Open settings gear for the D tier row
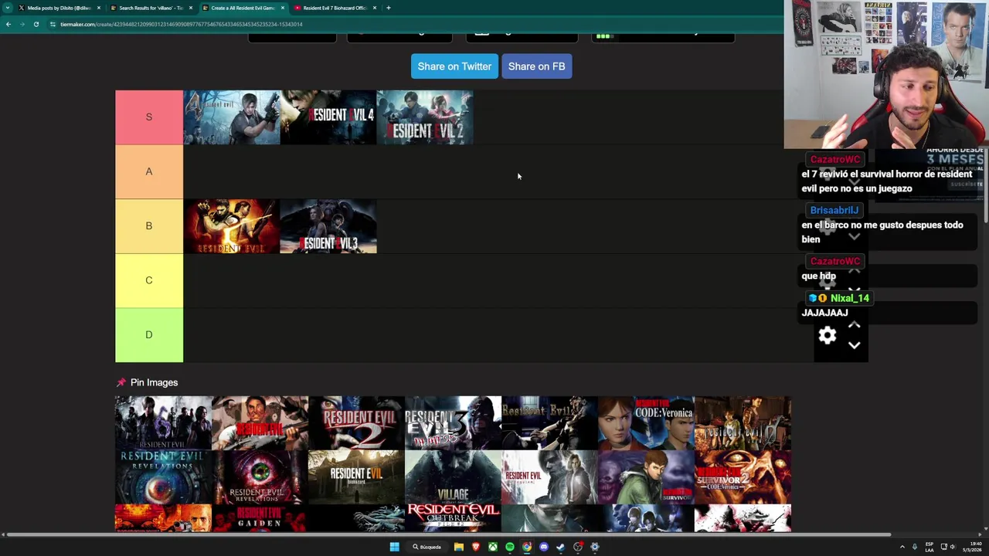This screenshot has width=989, height=556. 828,335
